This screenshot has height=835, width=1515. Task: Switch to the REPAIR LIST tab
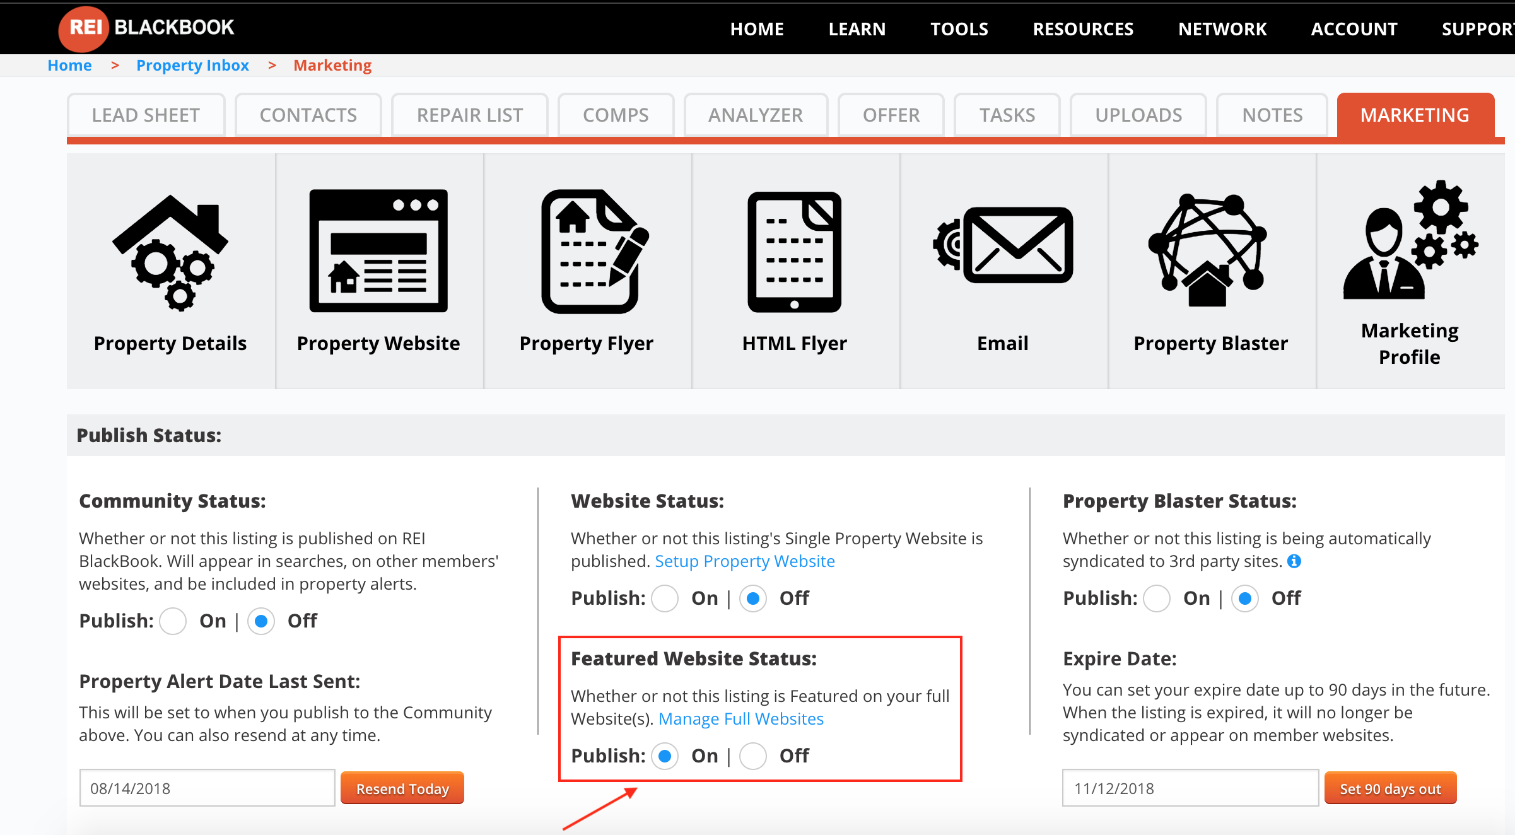470,115
